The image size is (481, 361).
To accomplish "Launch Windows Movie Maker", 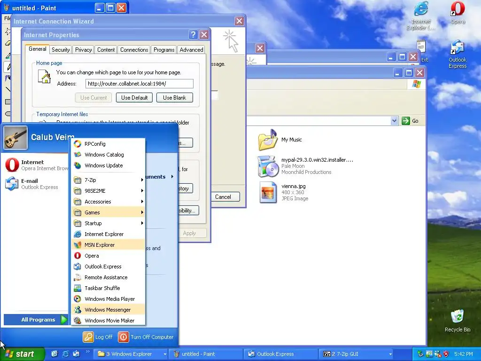I will click(108, 320).
